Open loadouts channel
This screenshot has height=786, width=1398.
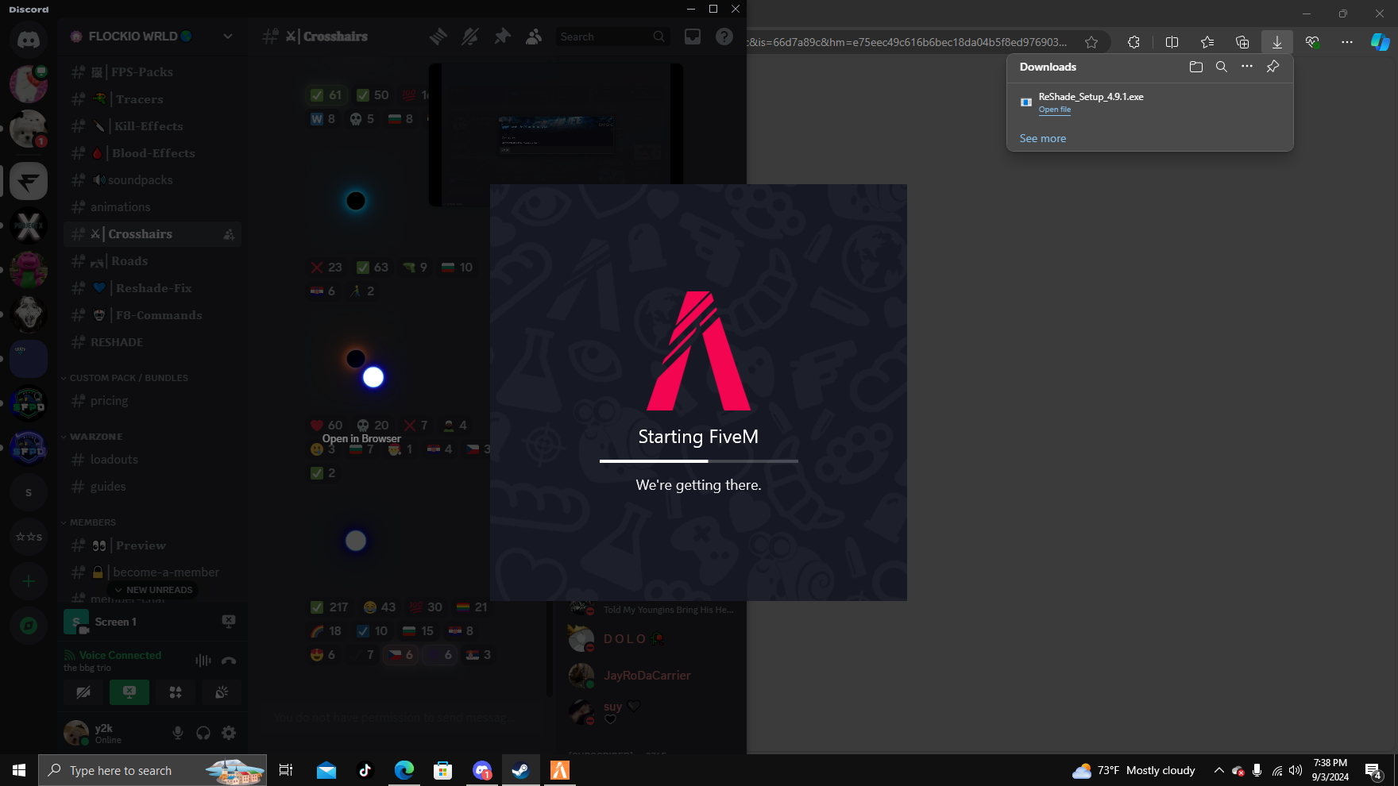(x=153, y=460)
